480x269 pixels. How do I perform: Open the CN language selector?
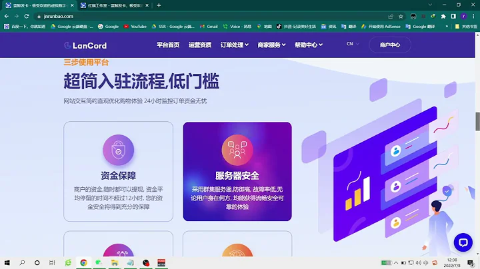coord(353,44)
